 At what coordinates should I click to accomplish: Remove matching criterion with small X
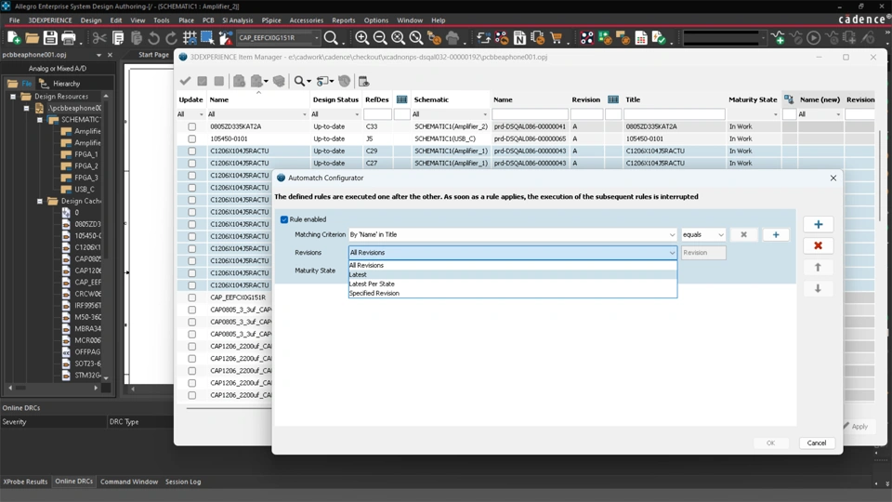click(x=743, y=234)
